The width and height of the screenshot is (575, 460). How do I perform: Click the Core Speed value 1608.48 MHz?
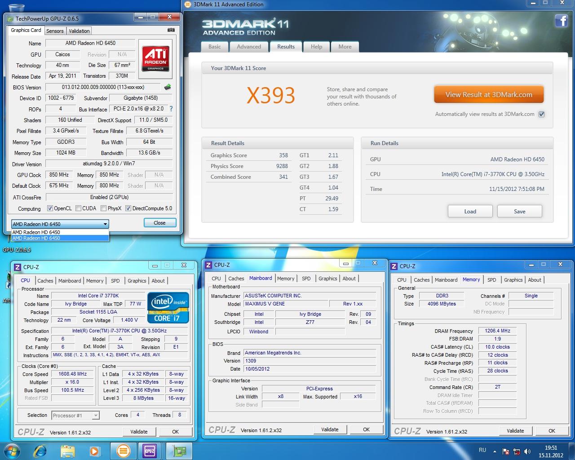coord(73,374)
